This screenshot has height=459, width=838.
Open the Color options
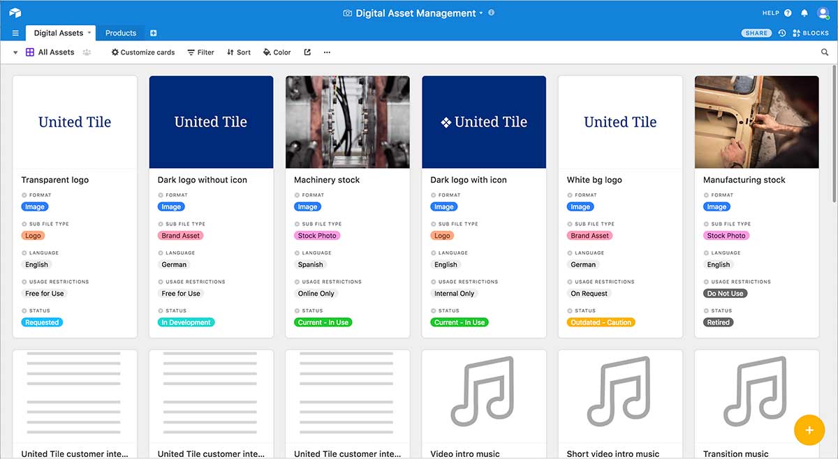coord(277,52)
